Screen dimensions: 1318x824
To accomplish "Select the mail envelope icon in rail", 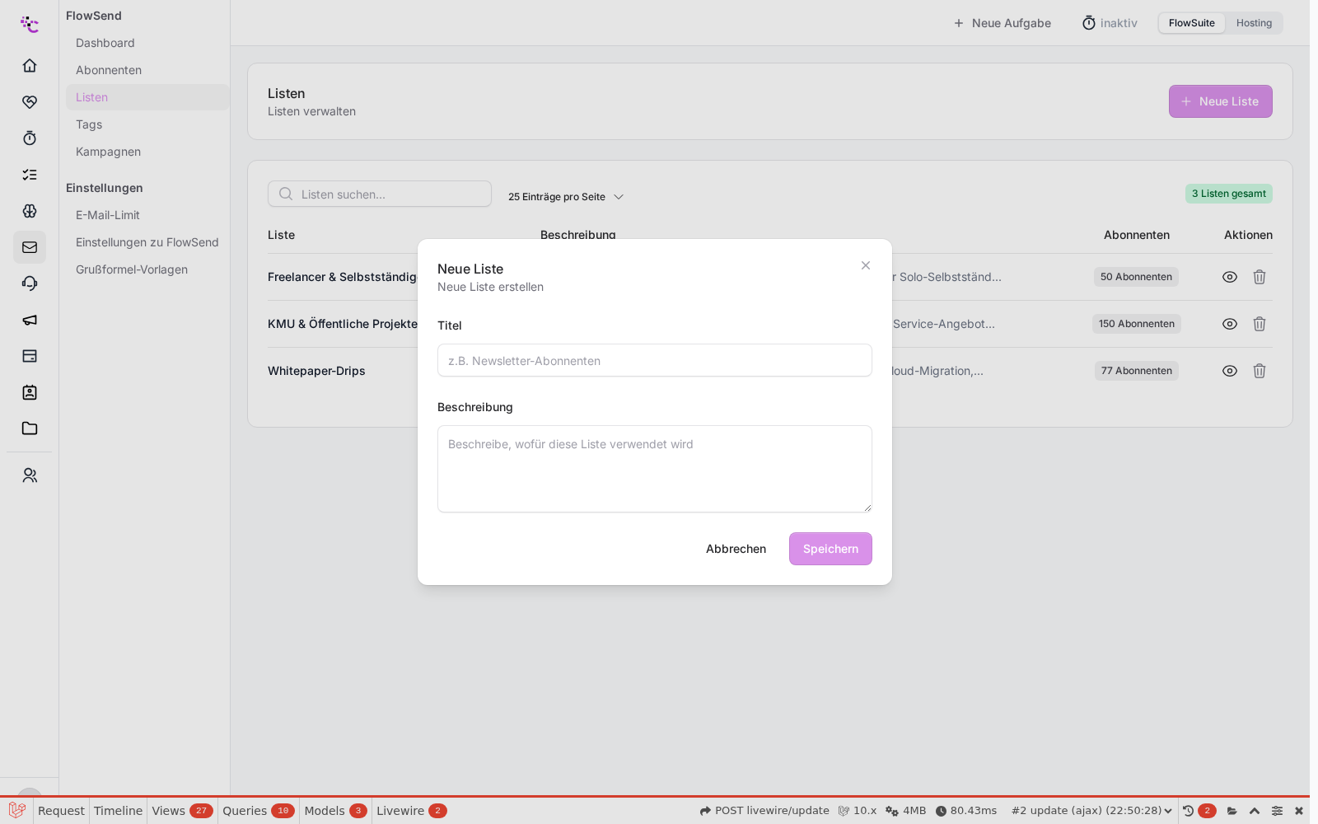I will tap(30, 247).
